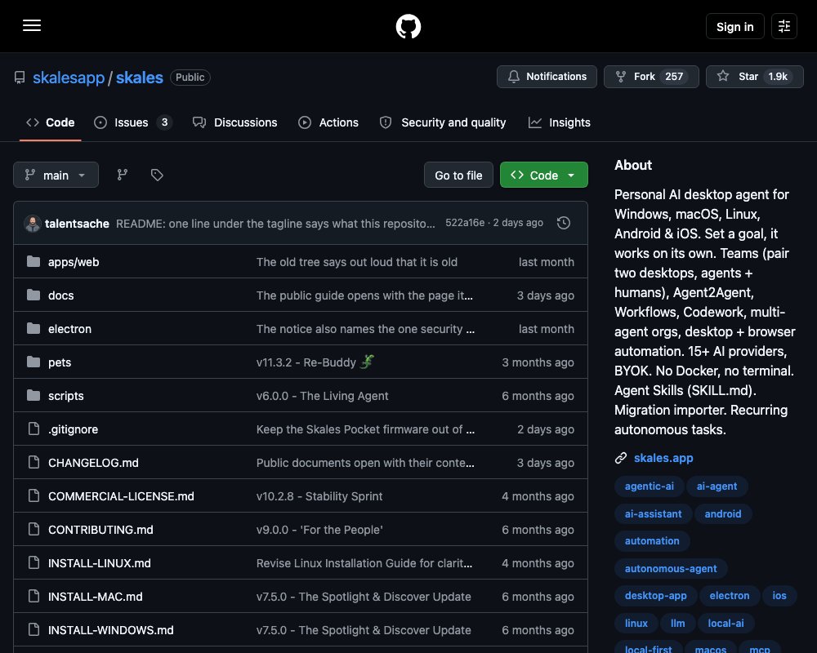Open the pets folder
Image resolution: width=817 pixels, height=653 pixels.
coord(60,362)
